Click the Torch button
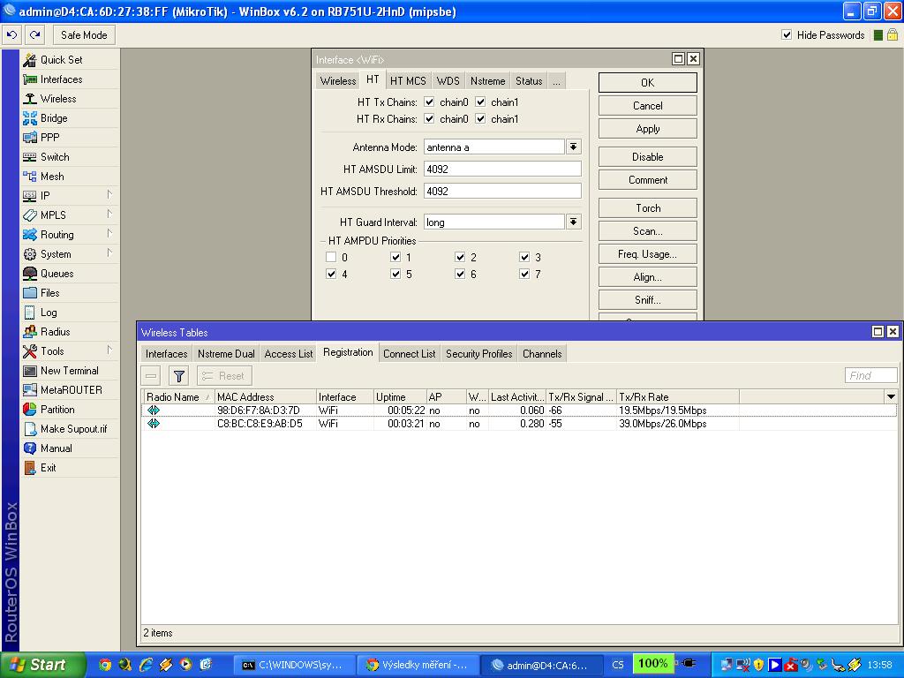This screenshot has width=904, height=678. [x=647, y=208]
